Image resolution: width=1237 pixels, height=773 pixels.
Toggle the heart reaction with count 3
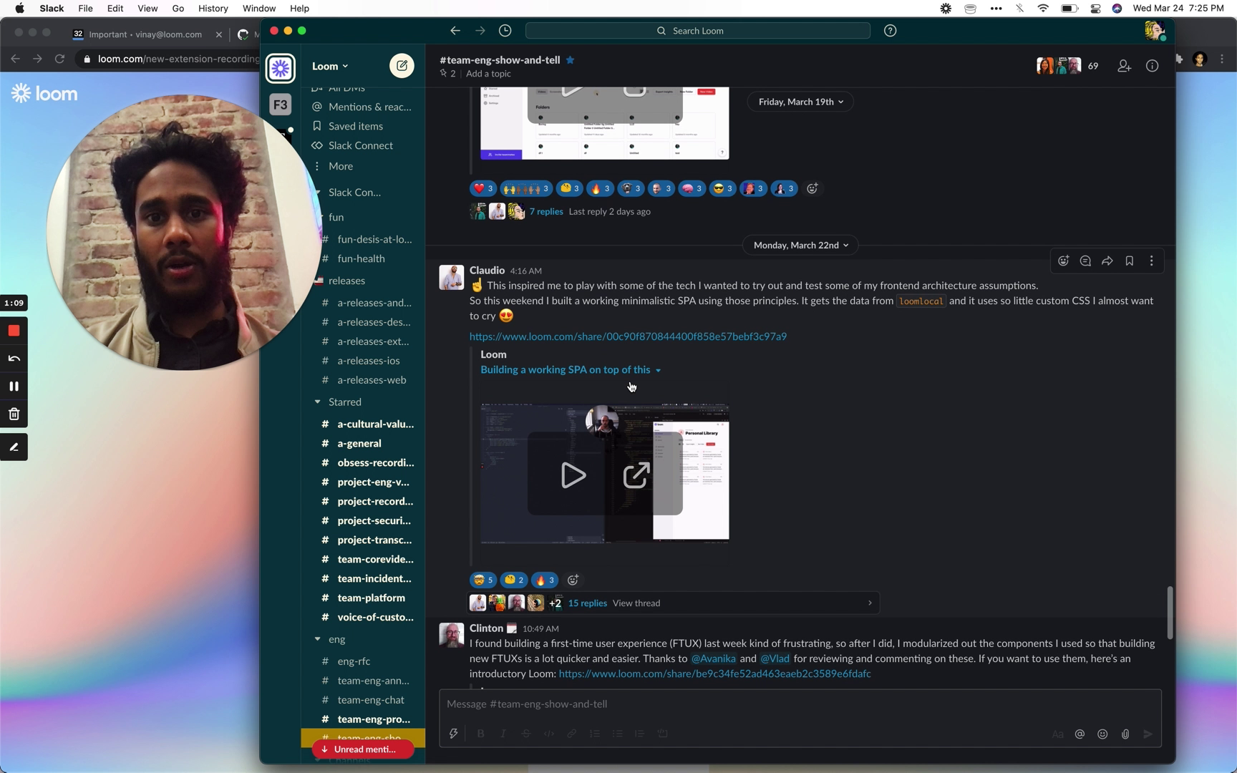(483, 189)
